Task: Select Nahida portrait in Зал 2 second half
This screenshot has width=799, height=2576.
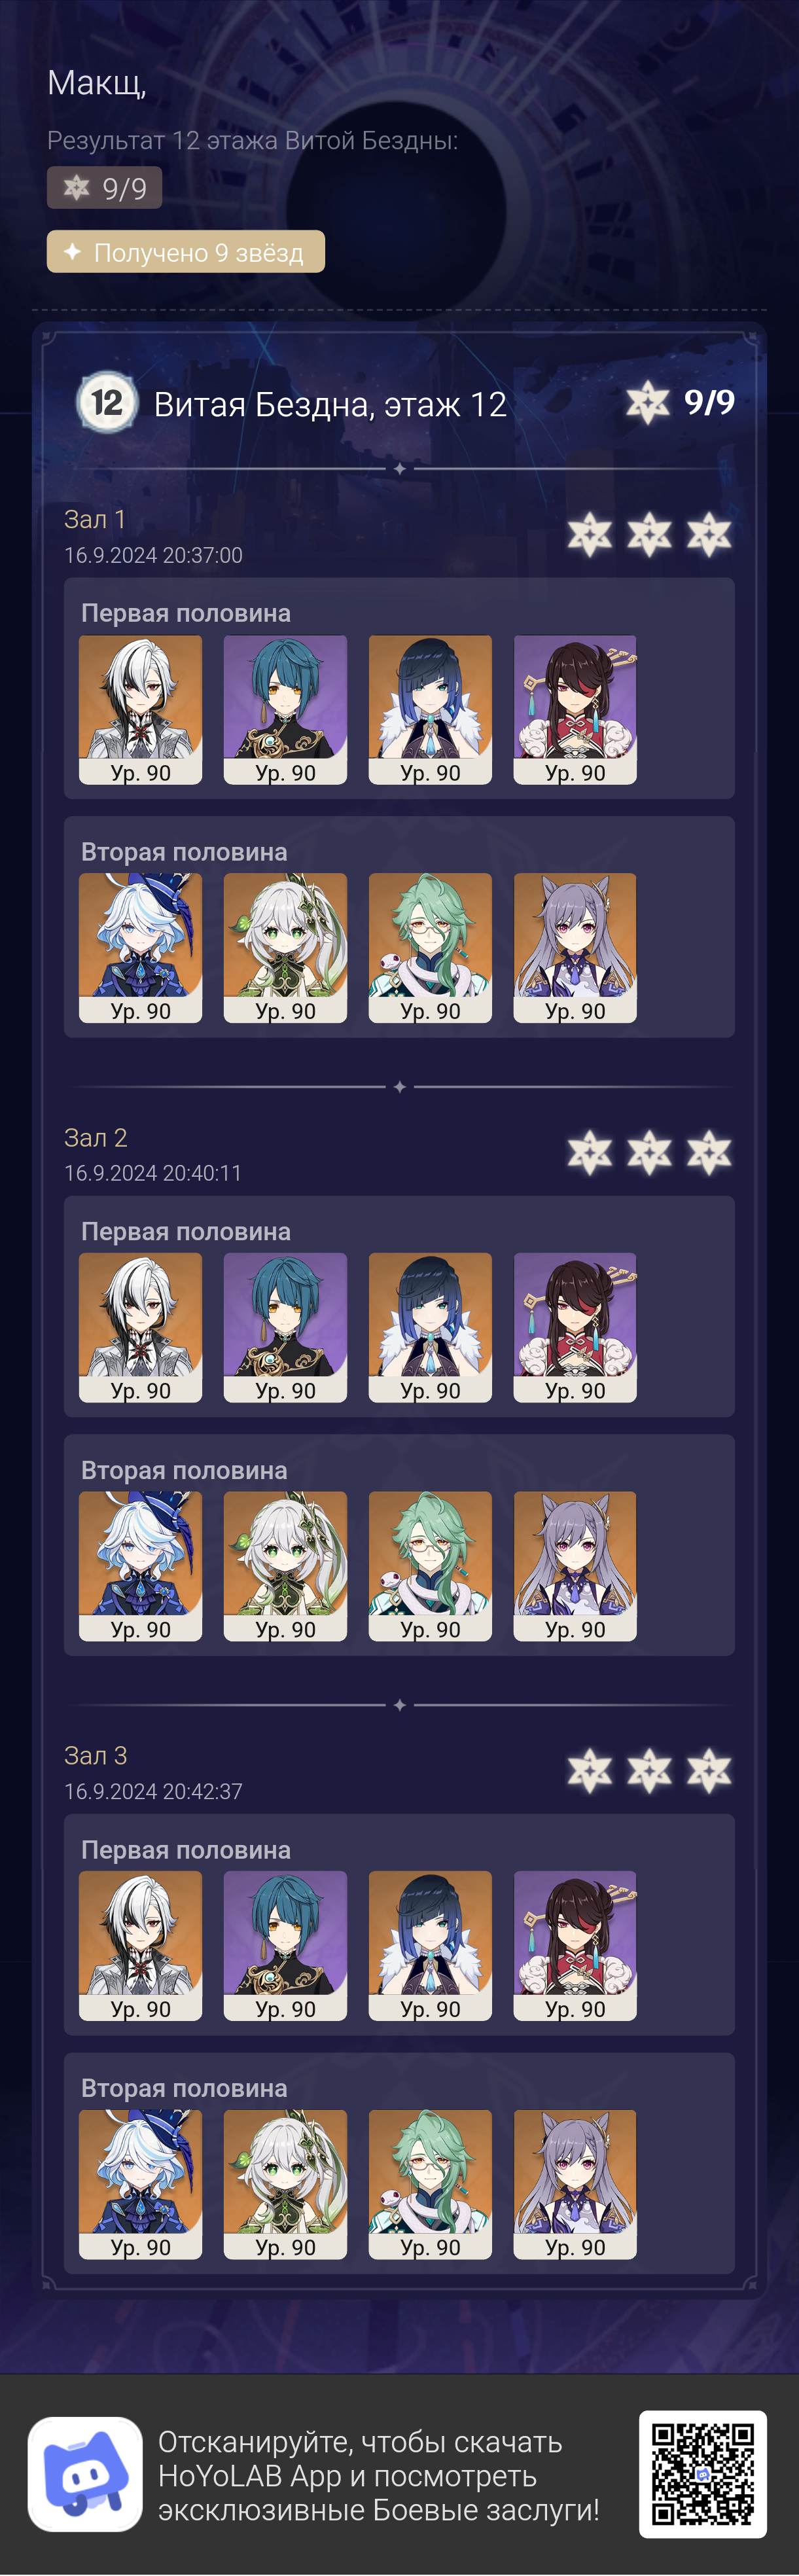Action: tap(285, 1566)
